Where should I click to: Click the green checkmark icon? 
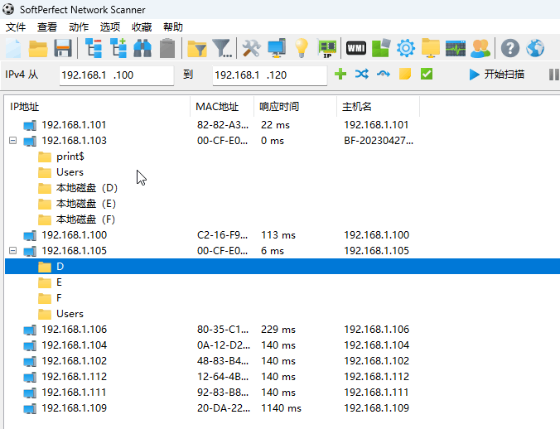pyautogui.click(x=427, y=75)
